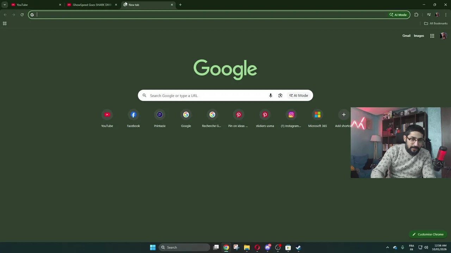
Task: Open a new tab with plus button
Action: coord(180,5)
